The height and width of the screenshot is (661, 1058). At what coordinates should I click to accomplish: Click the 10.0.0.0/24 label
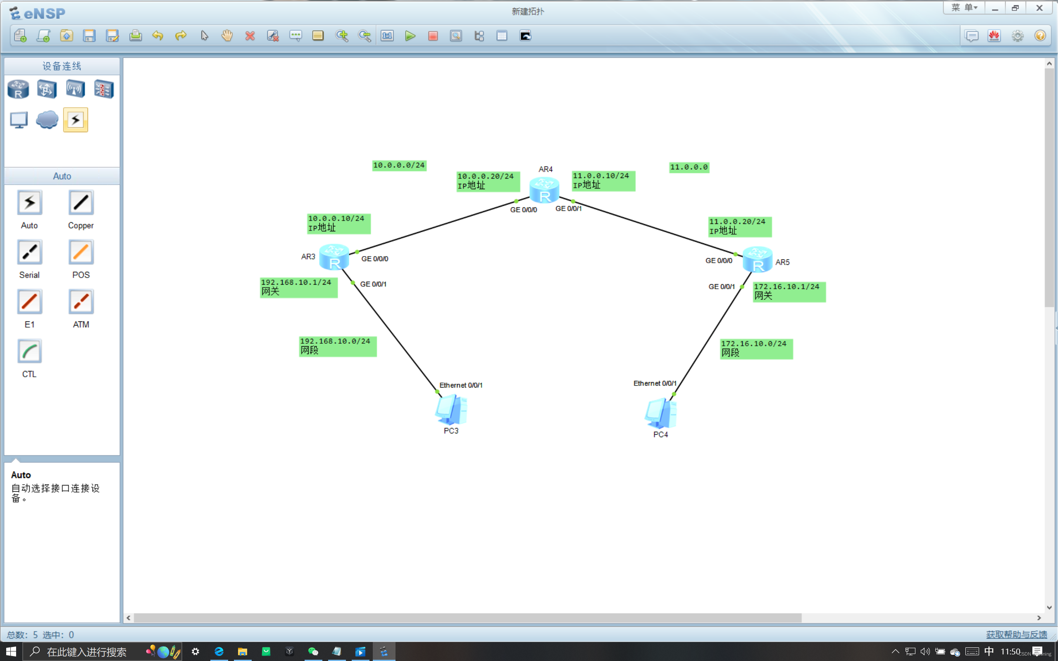tap(399, 165)
